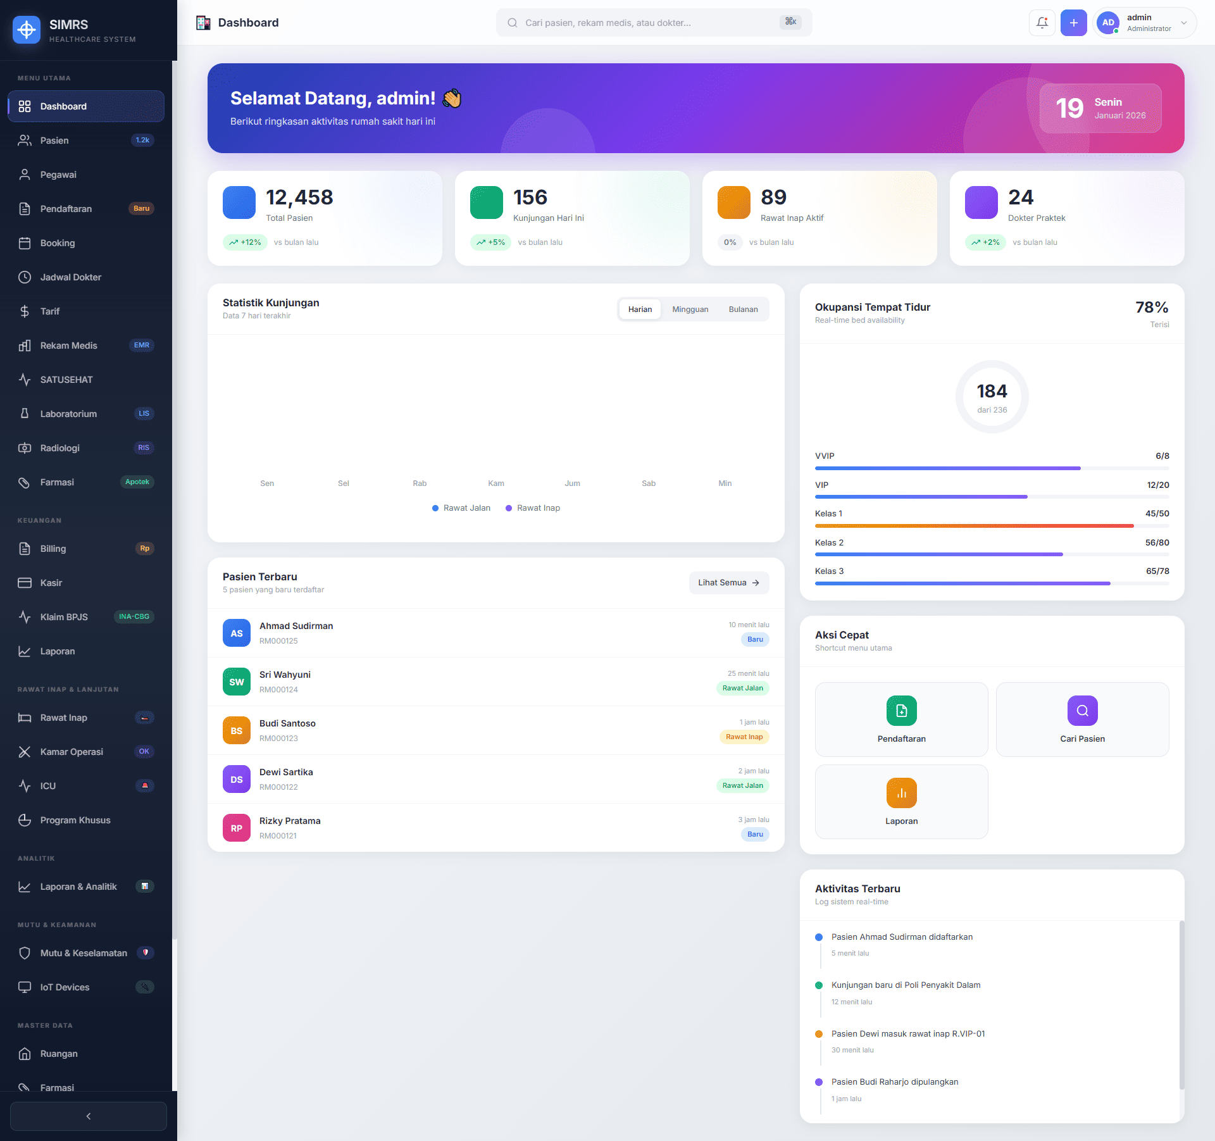Open the Billing menu item

(x=53, y=548)
